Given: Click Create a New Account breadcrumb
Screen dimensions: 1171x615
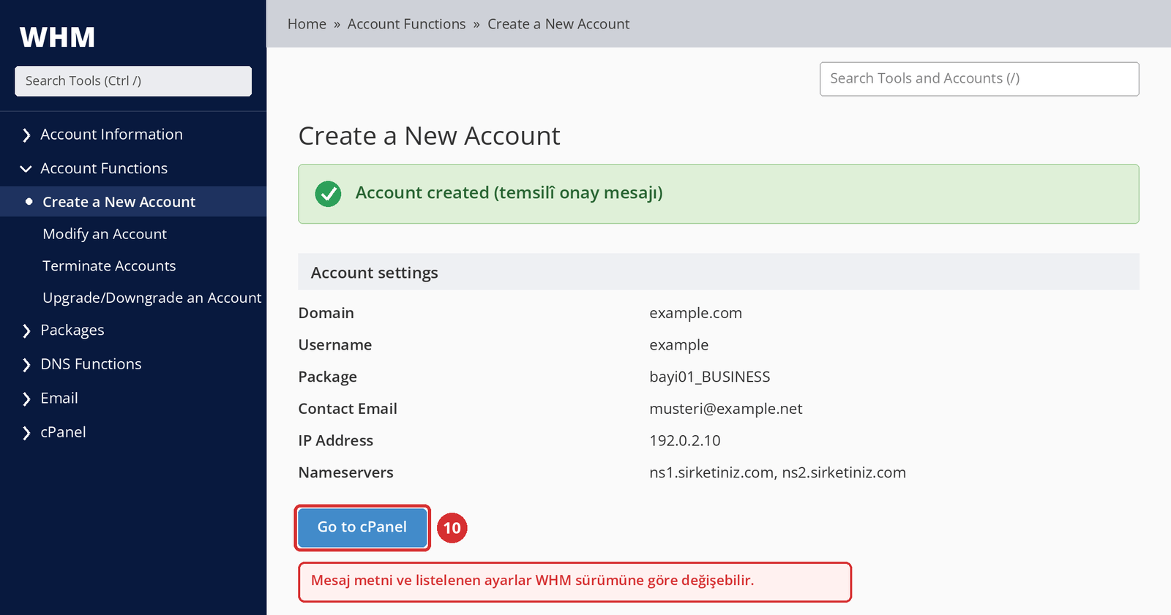Looking at the screenshot, I should tap(558, 24).
